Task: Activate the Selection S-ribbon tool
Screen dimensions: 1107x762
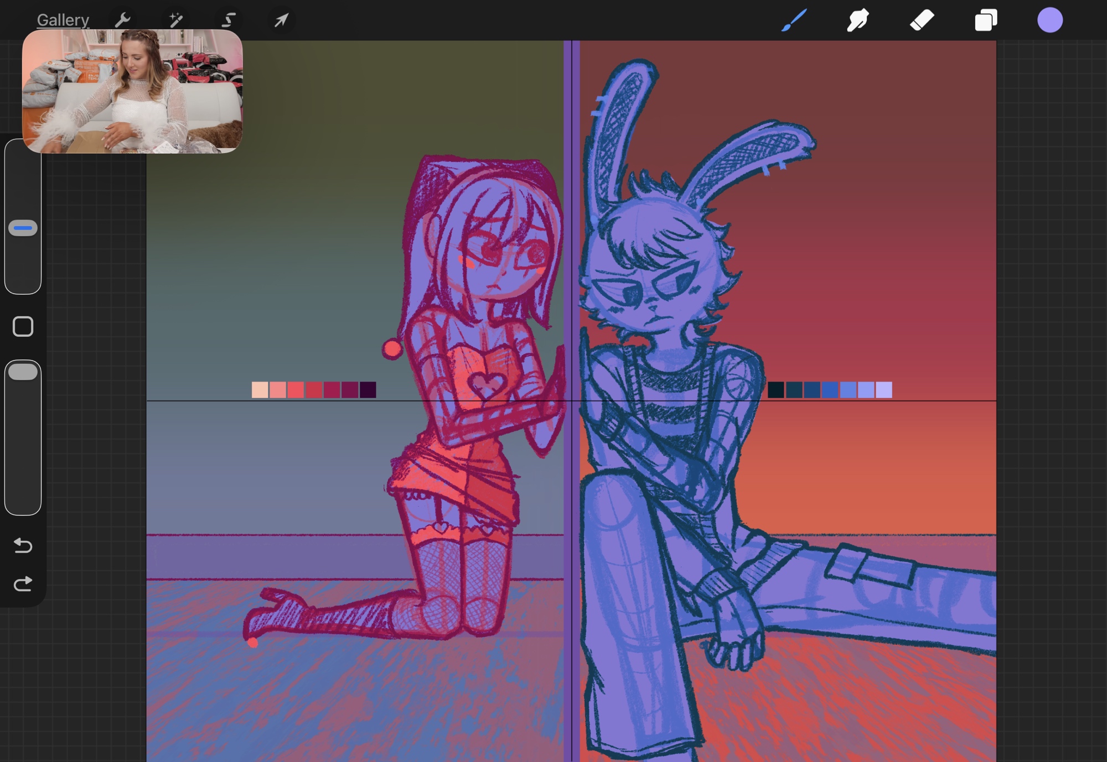Action: click(x=228, y=20)
